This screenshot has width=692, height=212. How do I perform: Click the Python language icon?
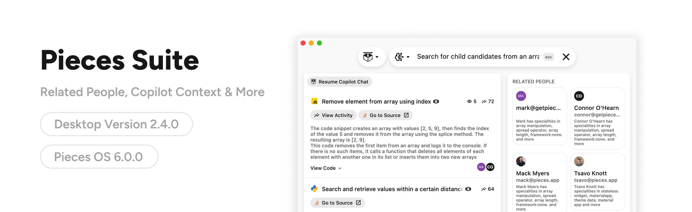pyautogui.click(x=314, y=189)
